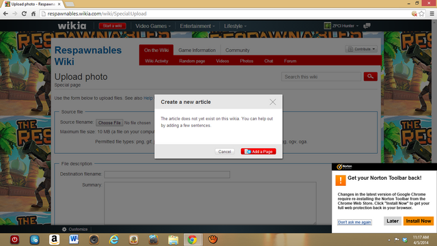Screen dimensions: 437x246
Task: Click the Add a Page button
Action: [258, 152]
